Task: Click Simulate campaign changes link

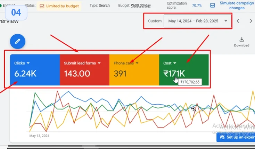Action: coord(237,6)
